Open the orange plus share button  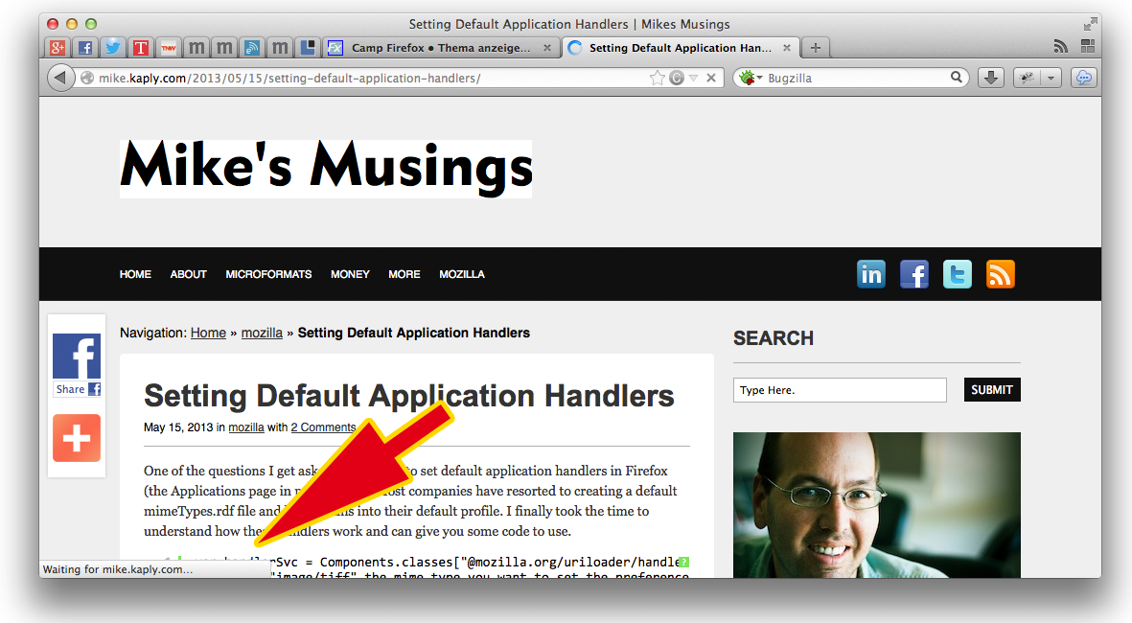click(x=77, y=437)
